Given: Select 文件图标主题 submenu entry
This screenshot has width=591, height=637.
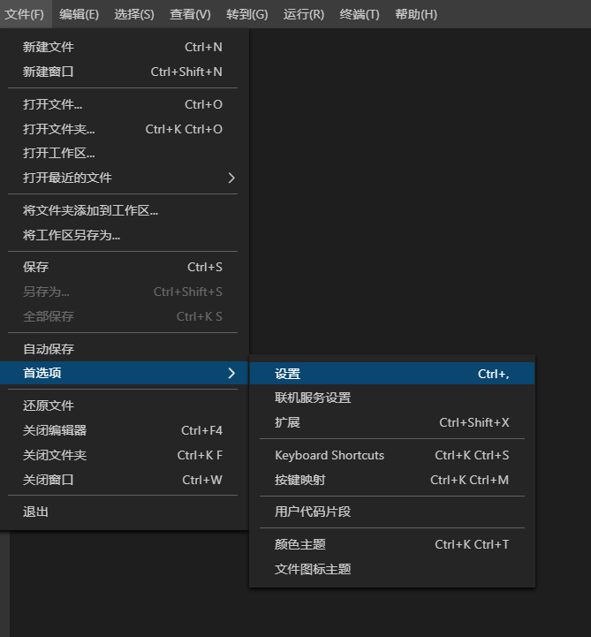Looking at the screenshot, I should (392, 569).
